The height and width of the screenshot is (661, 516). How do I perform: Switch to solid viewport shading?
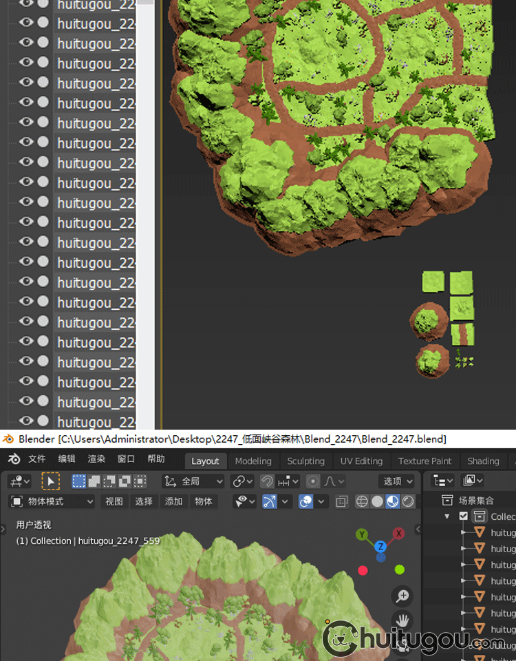point(377,502)
